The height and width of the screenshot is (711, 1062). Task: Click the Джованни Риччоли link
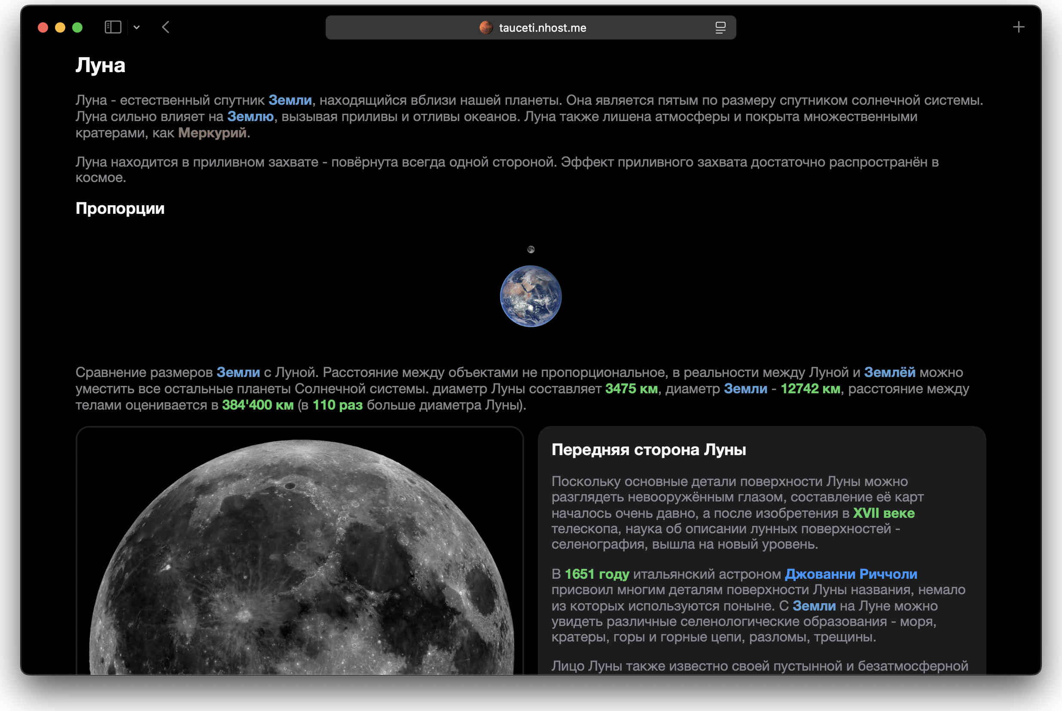tap(851, 574)
